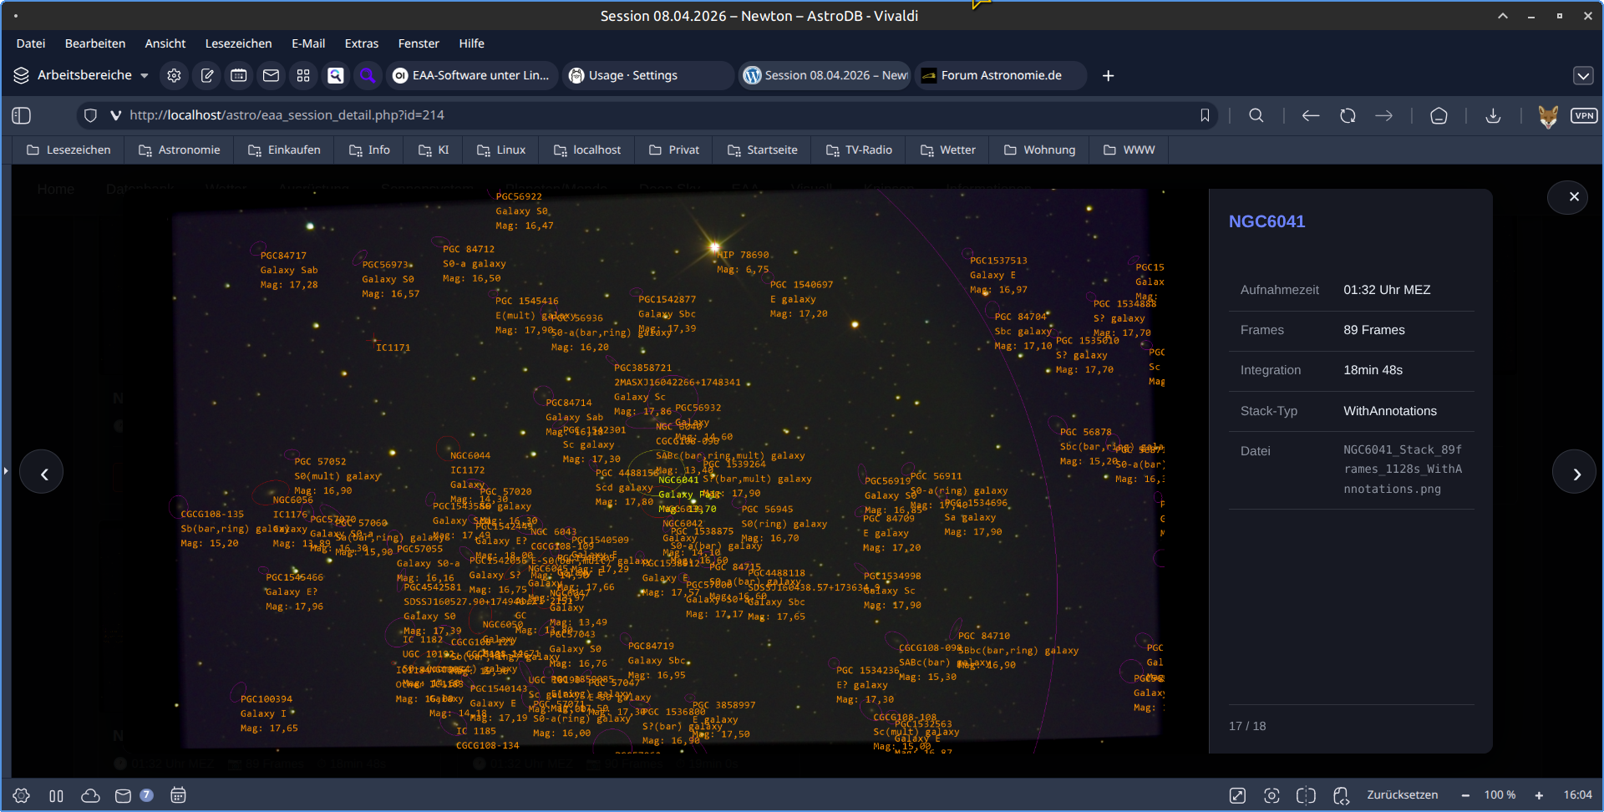
Task: Open the search magnifier in address bar
Action: pyautogui.click(x=1256, y=115)
